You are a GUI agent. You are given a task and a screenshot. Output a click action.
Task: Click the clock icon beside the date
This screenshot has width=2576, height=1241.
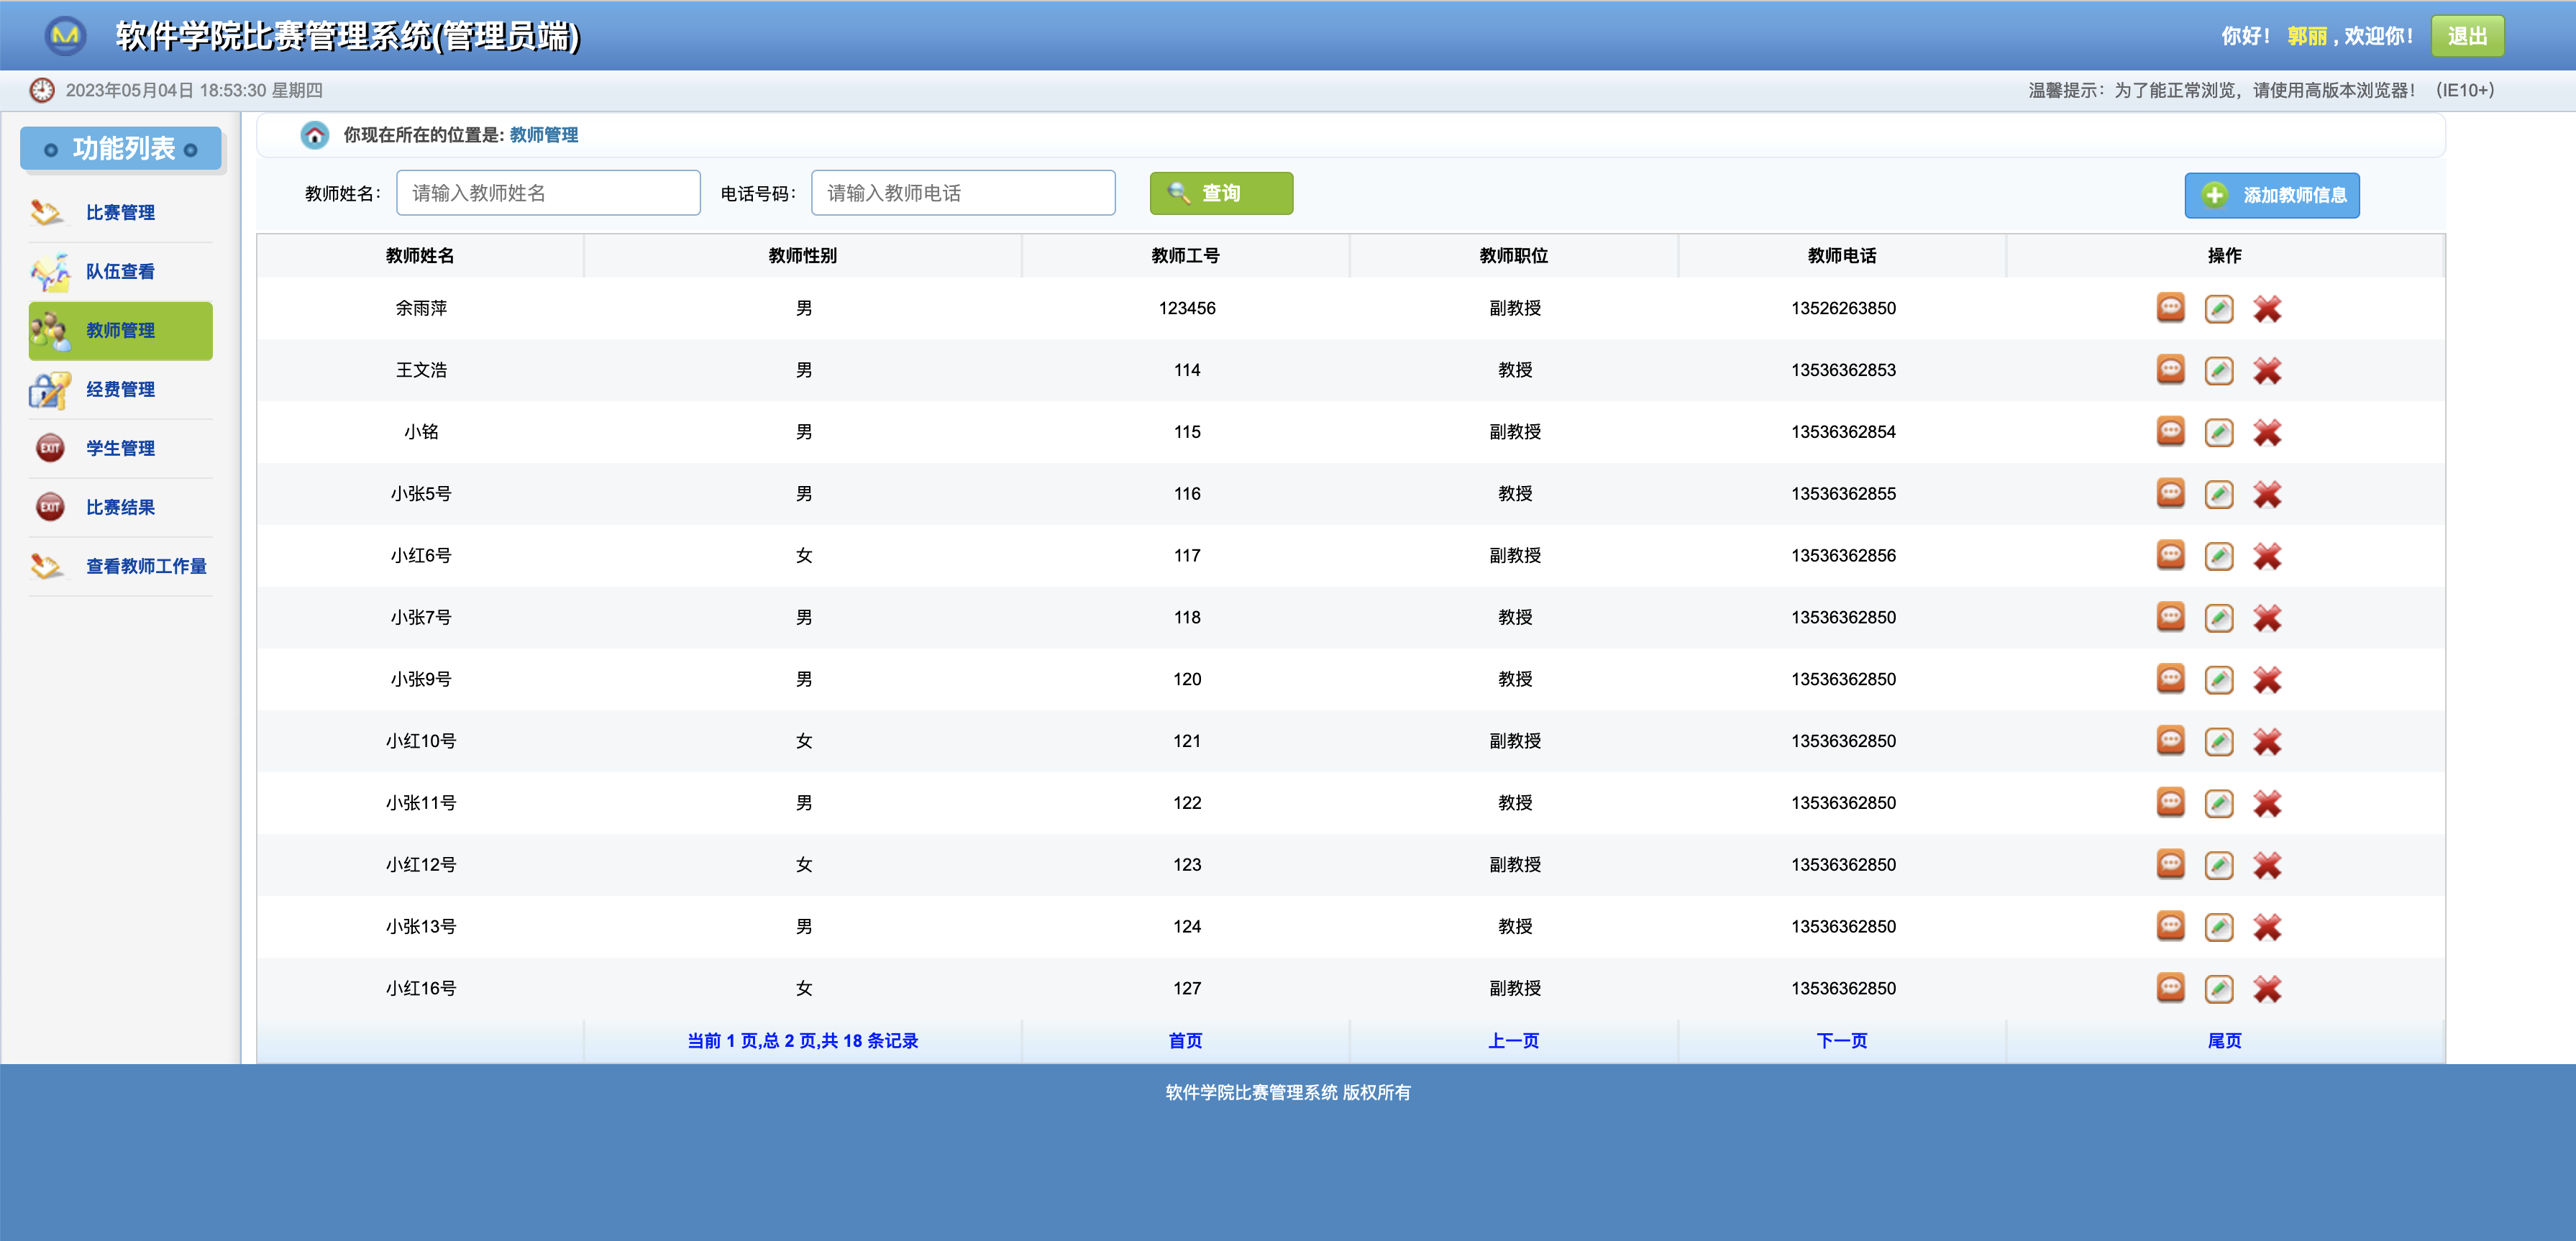pos(42,90)
